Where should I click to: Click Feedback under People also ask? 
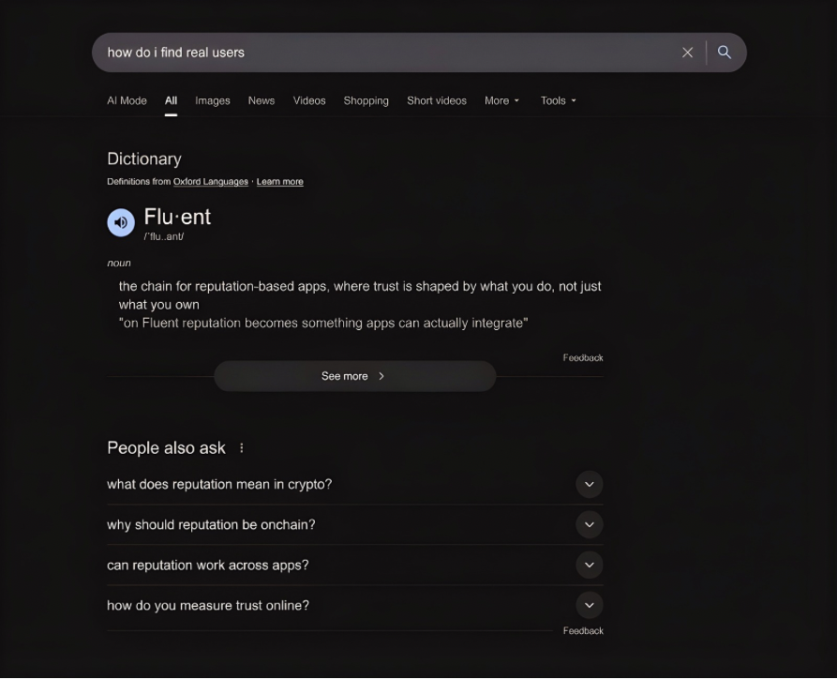click(583, 630)
